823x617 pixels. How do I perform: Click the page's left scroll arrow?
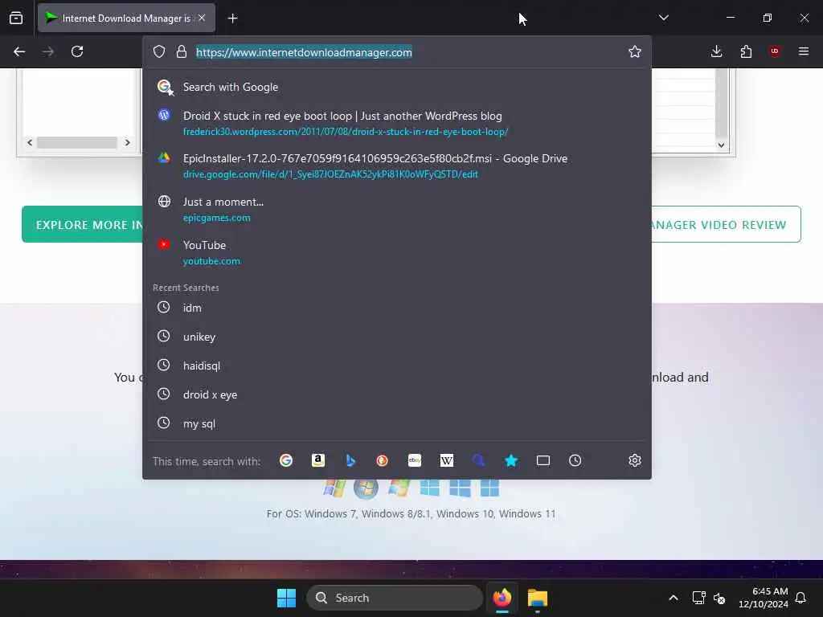(x=30, y=143)
